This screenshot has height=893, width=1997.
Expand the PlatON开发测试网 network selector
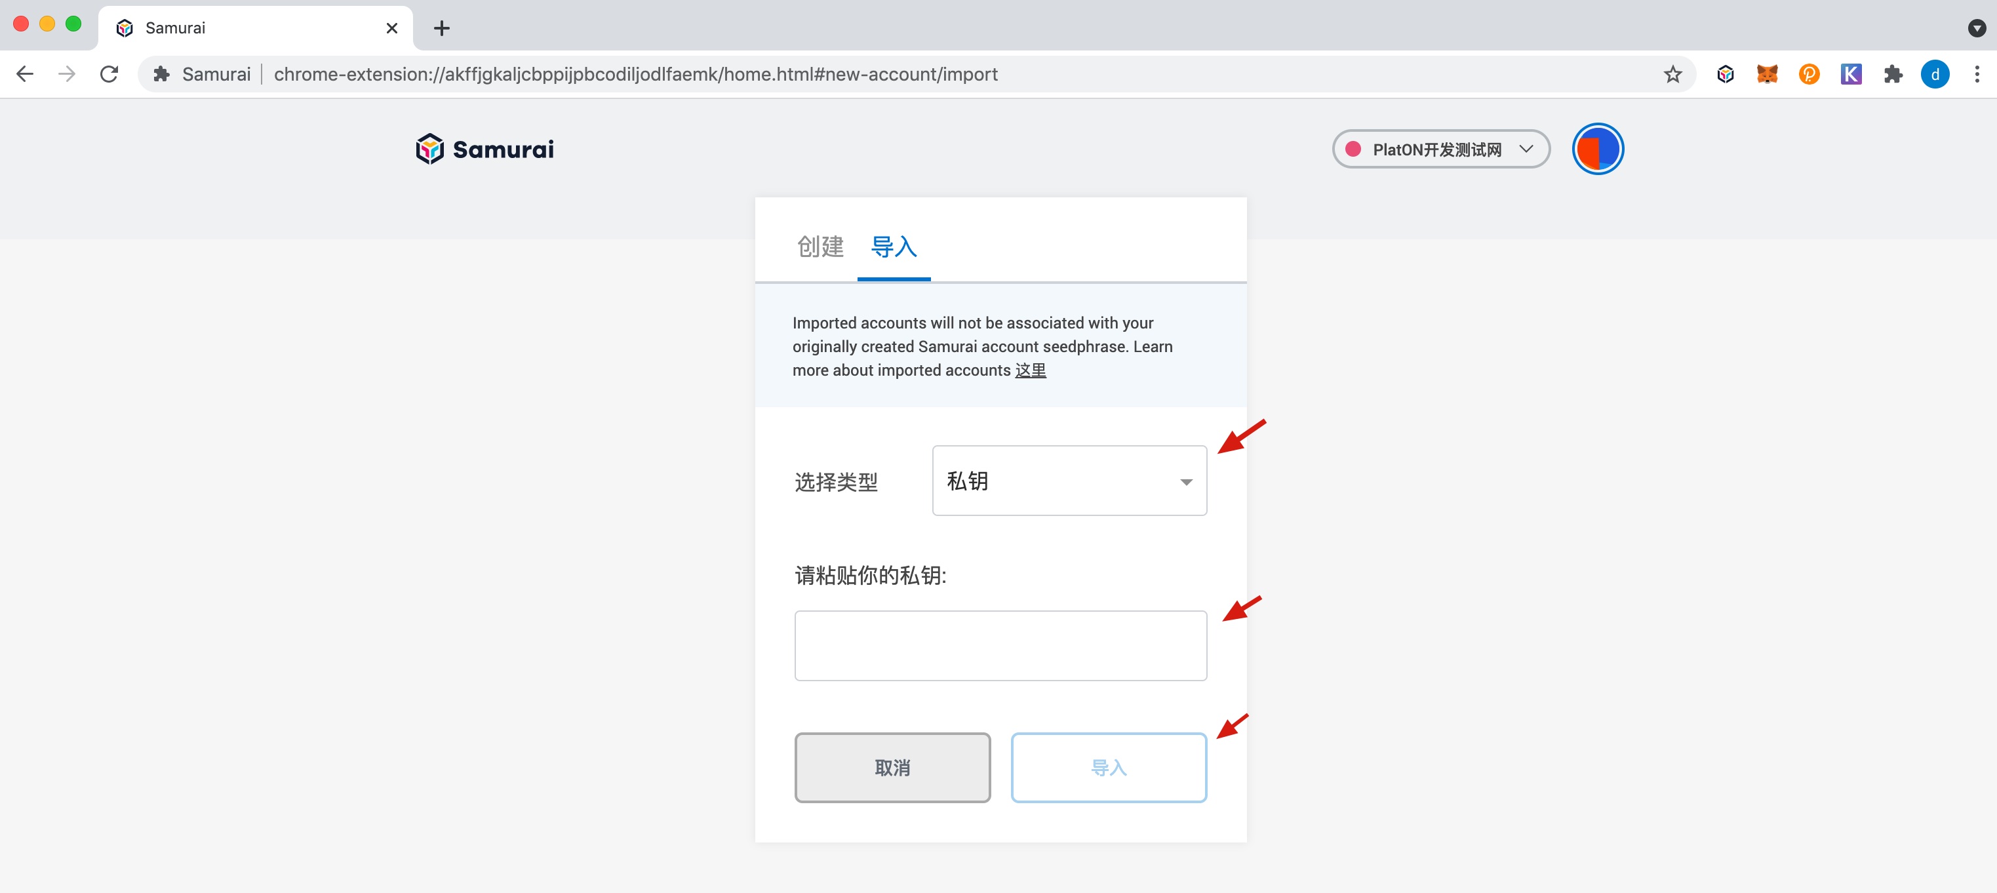point(1440,149)
